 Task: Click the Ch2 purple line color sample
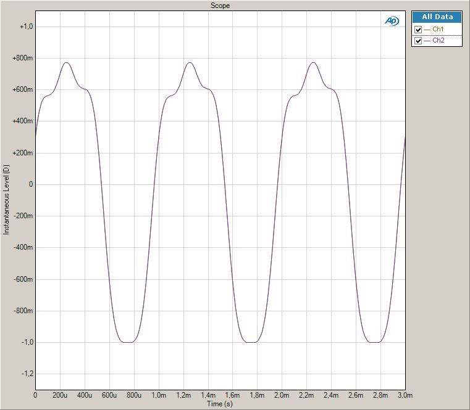[427, 41]
